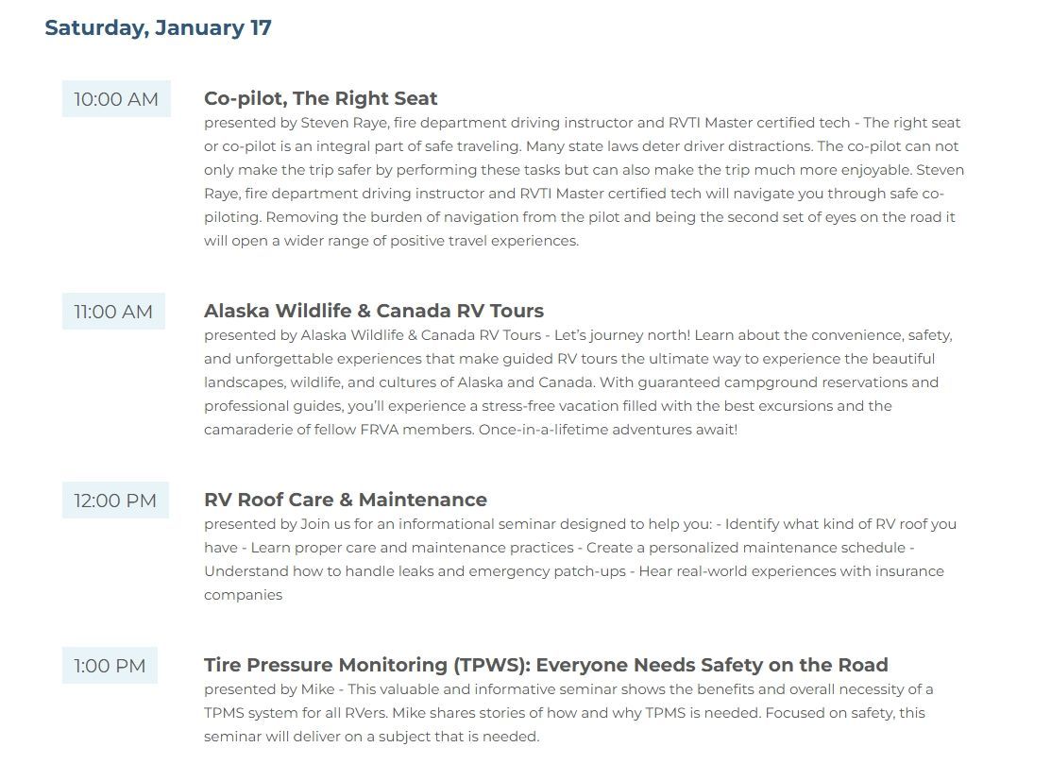Open the RV Roof Care & Maintenance title
Screen dimensions: 1051x781
[x=345, y=500]
